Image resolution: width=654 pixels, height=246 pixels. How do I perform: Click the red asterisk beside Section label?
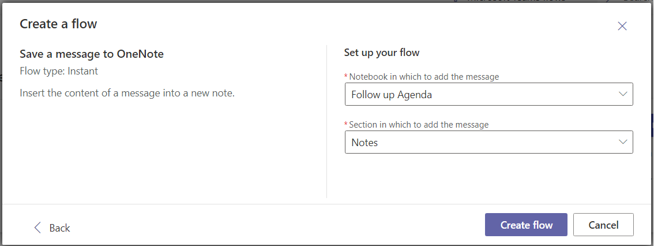point(346,125)
